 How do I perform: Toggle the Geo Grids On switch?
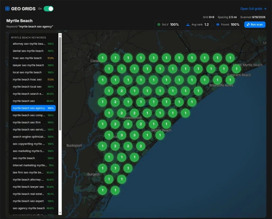[48, 9]
